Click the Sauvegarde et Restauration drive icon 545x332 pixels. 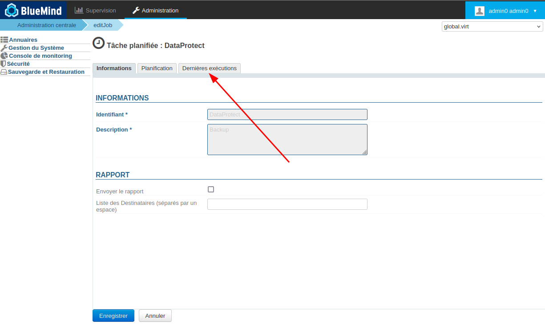point(4,72)
